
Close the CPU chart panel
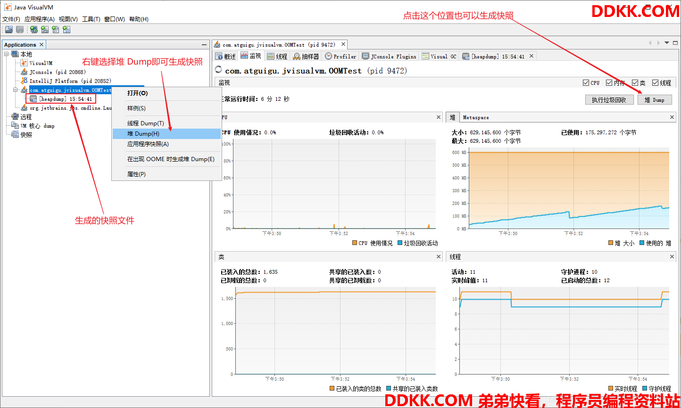(x=439, y=117)
